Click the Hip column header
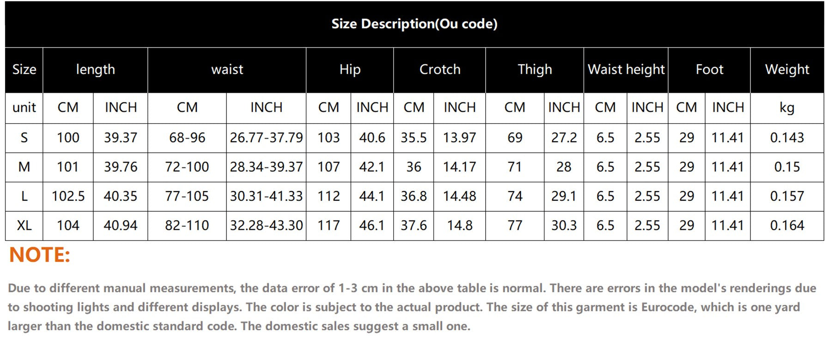The image size is (829, 346). [350, 70]
